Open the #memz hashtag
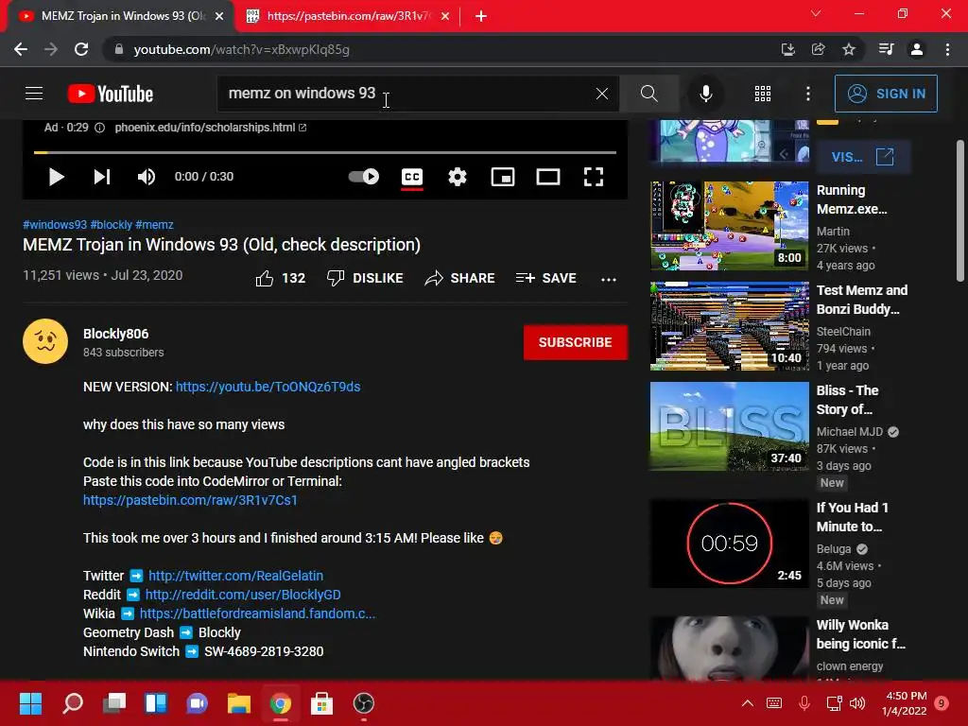 (154, 225)
